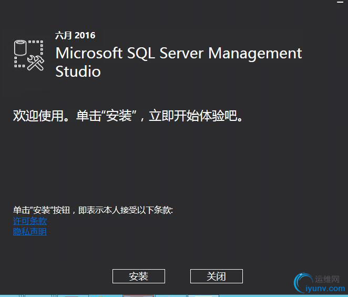The image size is (348, 297).
Task: Click the "Microsoft SQL Server Management Studio" title text
Action: pos(179,62)
